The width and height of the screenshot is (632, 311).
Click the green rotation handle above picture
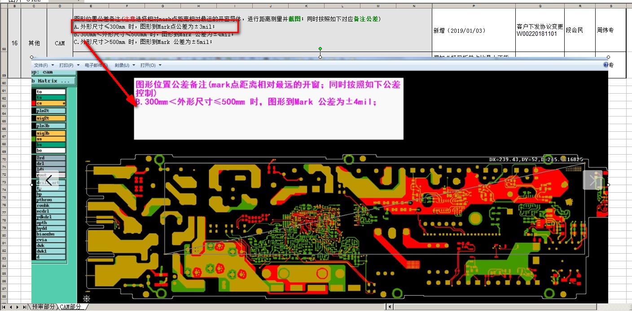[x=320, y=48]
